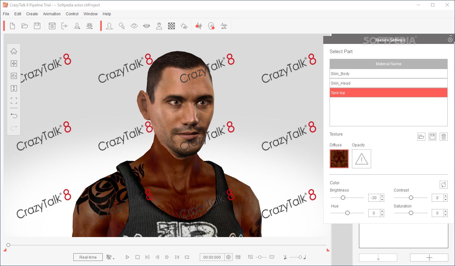Jump to the start frame
This screenshot has width=455, height=266.
tap(147, 257)
